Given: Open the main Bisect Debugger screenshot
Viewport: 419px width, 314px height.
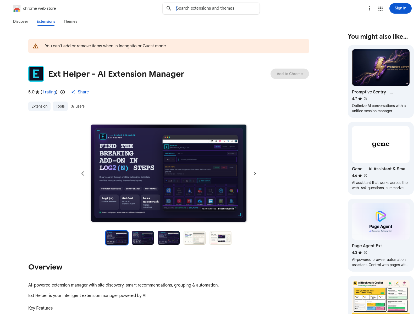Looking at the screenshot, I should point(169,173).
